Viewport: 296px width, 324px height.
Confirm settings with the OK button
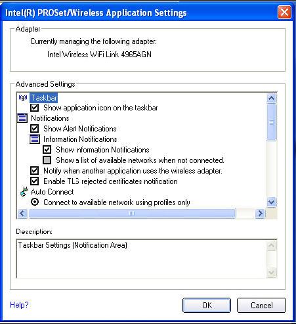pos(207,305)
